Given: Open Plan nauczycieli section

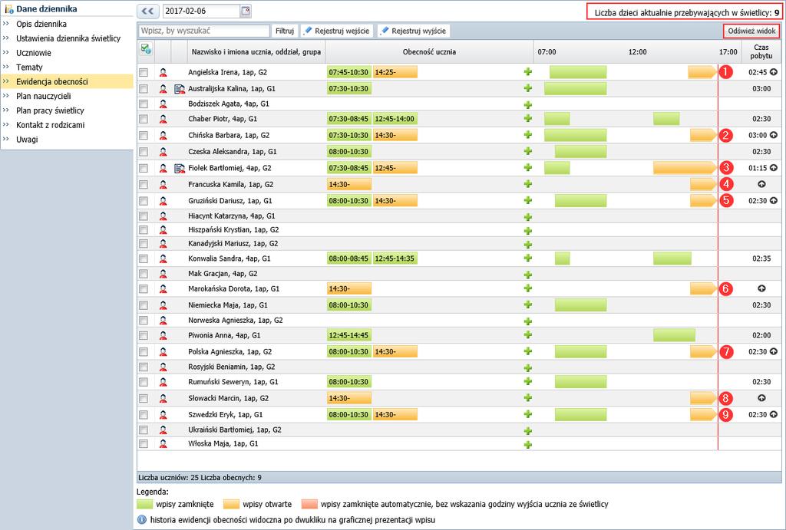Looking at the screenshot, I should pyautogui.click(x=44, y=96).
